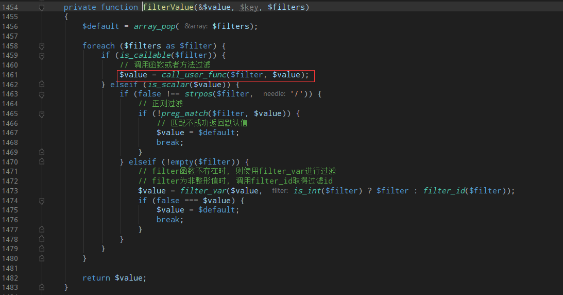Collapse the strpos if block at line 1463
The height and width of the screenshot is (295, 563).
coord(42,94)
